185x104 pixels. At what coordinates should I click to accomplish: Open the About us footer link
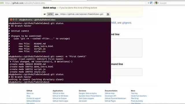tap(30, 93)
